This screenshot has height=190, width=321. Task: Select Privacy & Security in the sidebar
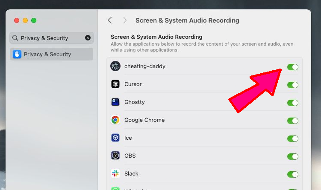51,54
